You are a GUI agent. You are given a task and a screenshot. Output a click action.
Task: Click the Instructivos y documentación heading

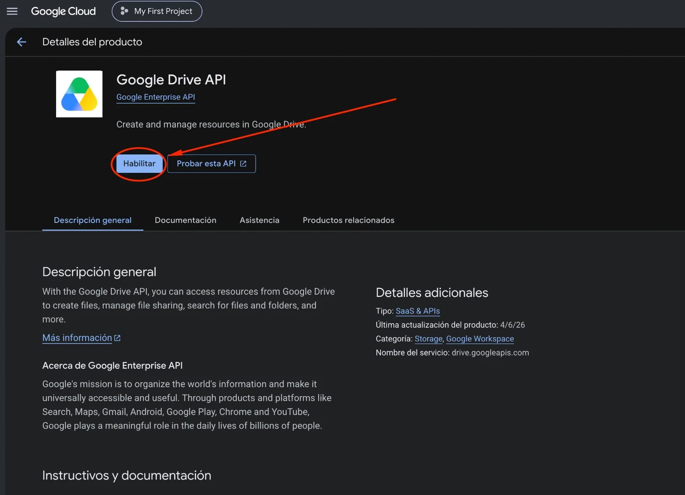coord(127,475)
